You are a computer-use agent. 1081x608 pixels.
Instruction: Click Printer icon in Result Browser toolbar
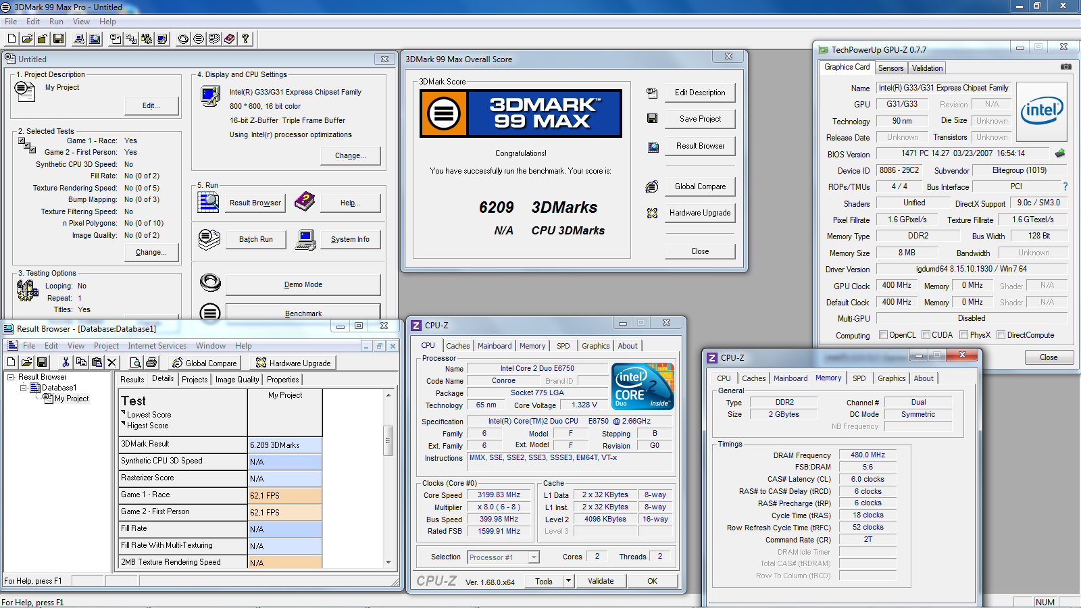click(151, 363)
